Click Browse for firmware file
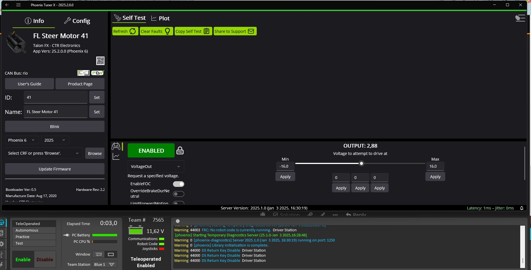The width and height of the screenshot is (531, 270). click(95, 153)
